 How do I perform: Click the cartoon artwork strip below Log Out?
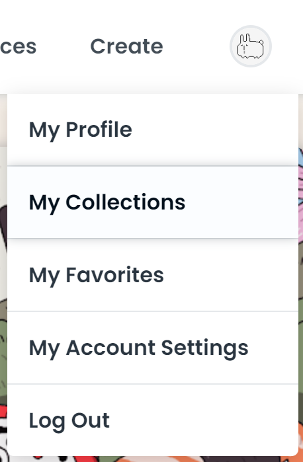pyautogui.click(x=151, y=459)
